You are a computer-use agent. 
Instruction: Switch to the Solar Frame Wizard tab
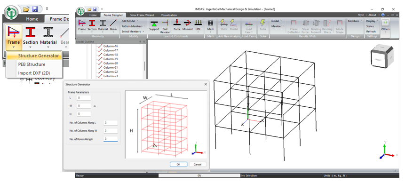(142, 15)
